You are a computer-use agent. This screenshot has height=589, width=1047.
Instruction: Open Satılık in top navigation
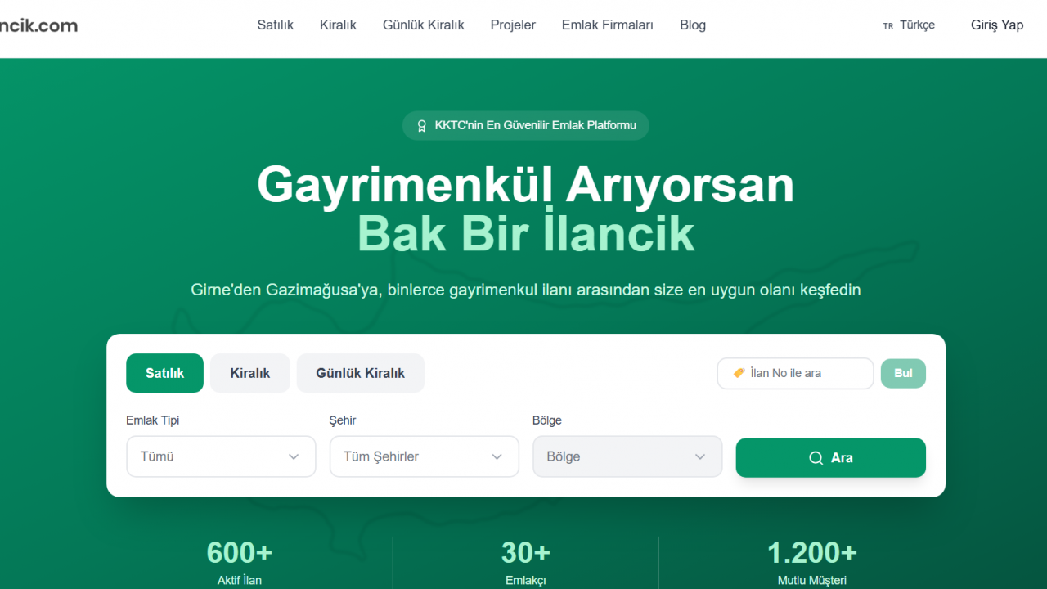coord(275,25)
